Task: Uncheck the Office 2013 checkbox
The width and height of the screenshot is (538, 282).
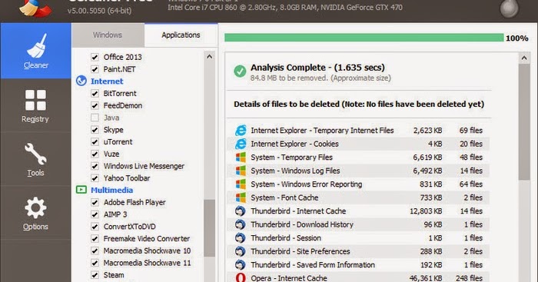Action: coord(95,57)
